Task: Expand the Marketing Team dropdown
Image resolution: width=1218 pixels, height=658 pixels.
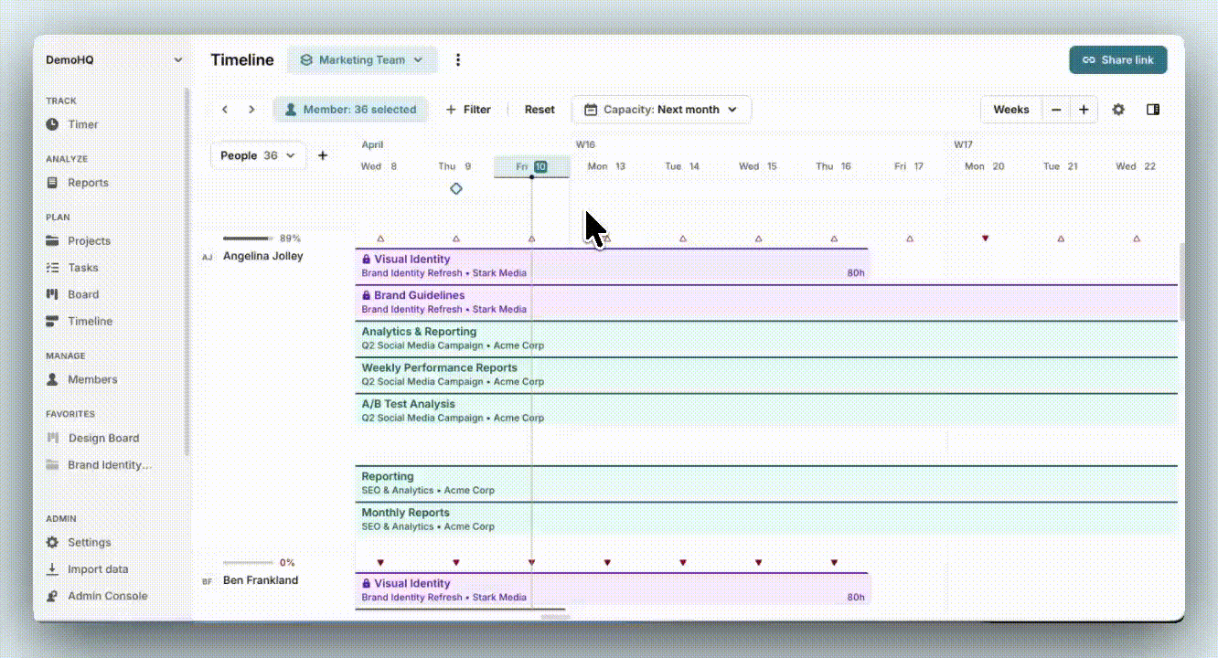Action: [x=362, y=60]
